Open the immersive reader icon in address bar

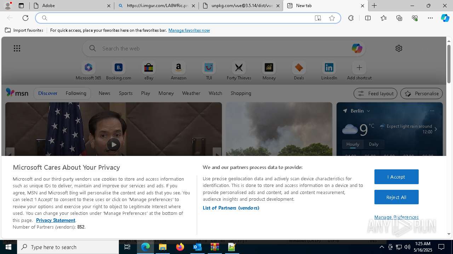pyautogui.click(x=318, y=18)
